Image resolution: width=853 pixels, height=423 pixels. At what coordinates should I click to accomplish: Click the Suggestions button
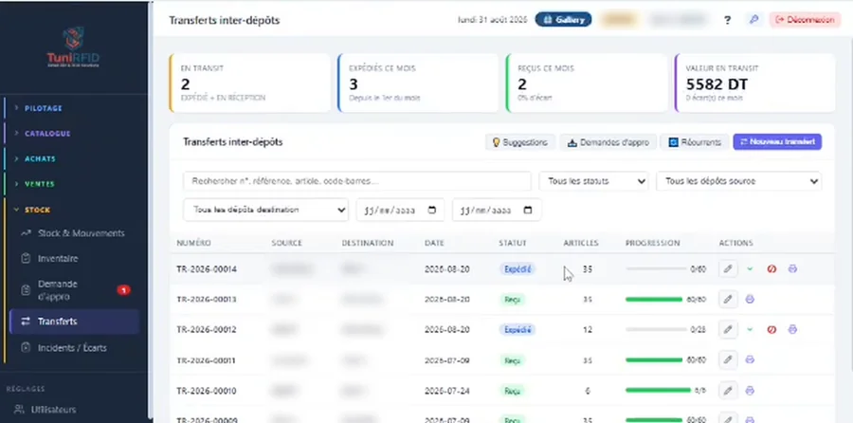tap(520, 142)
